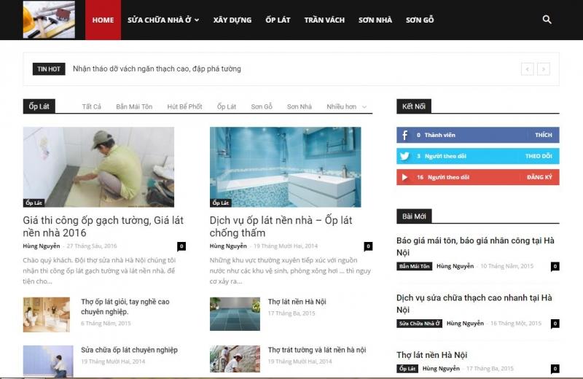Select the Tất Cả filter tab

point(92,106)
